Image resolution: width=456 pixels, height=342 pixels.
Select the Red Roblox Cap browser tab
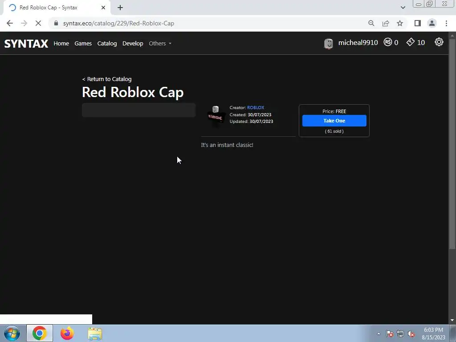(x=57, y=8)
